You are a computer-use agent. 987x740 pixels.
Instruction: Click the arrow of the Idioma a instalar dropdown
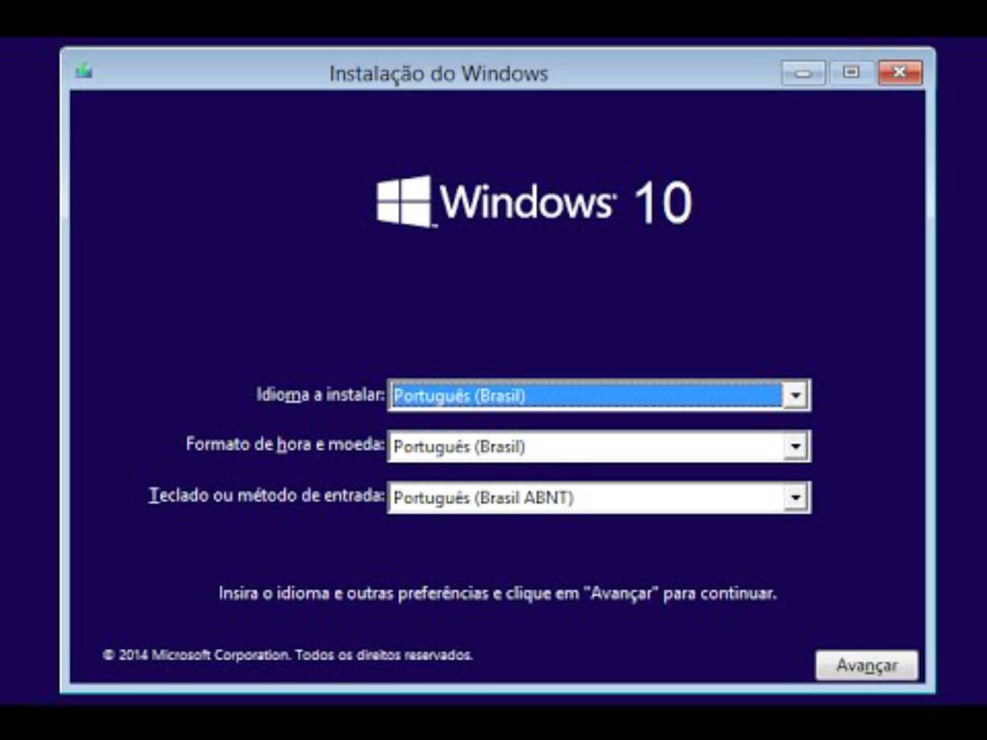[x=795, y=395]
